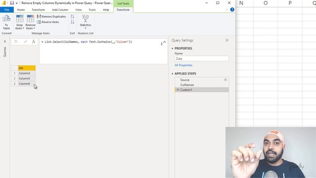Screen dimensions: 316x178
Task: Select Column5 list row
Action: tap(27, 79)
